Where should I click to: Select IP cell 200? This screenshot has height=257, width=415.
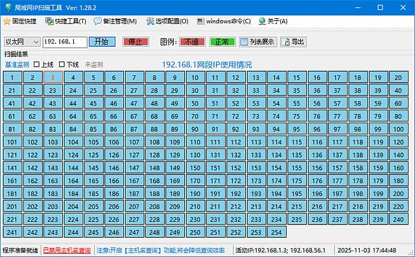click(398, 193)
